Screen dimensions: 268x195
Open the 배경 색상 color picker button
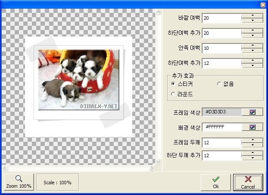252,127
